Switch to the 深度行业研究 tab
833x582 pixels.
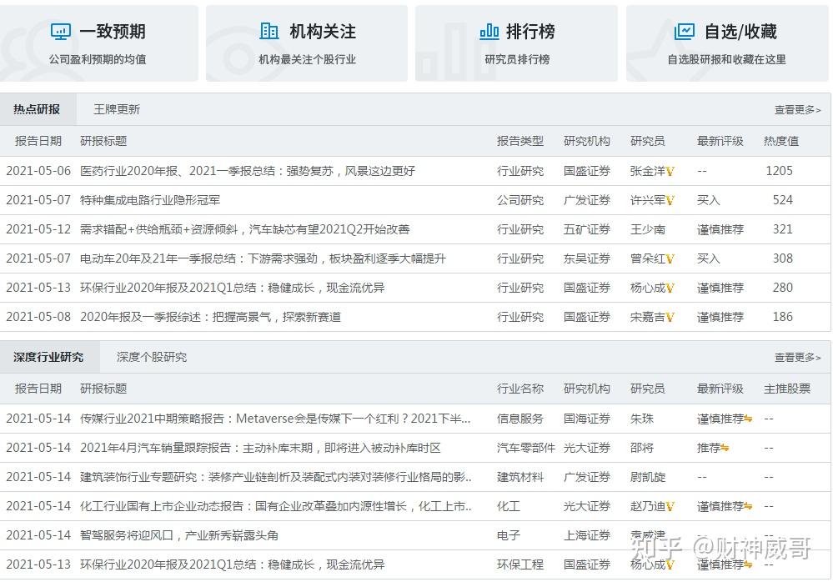[x=48, y=357]
